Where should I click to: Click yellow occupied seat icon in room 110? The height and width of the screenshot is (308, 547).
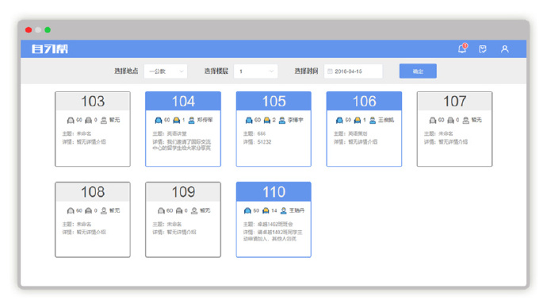[266, 210]
